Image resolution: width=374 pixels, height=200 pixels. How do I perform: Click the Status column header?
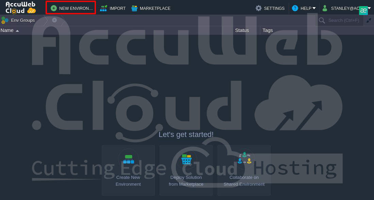[x=242, y=30]
